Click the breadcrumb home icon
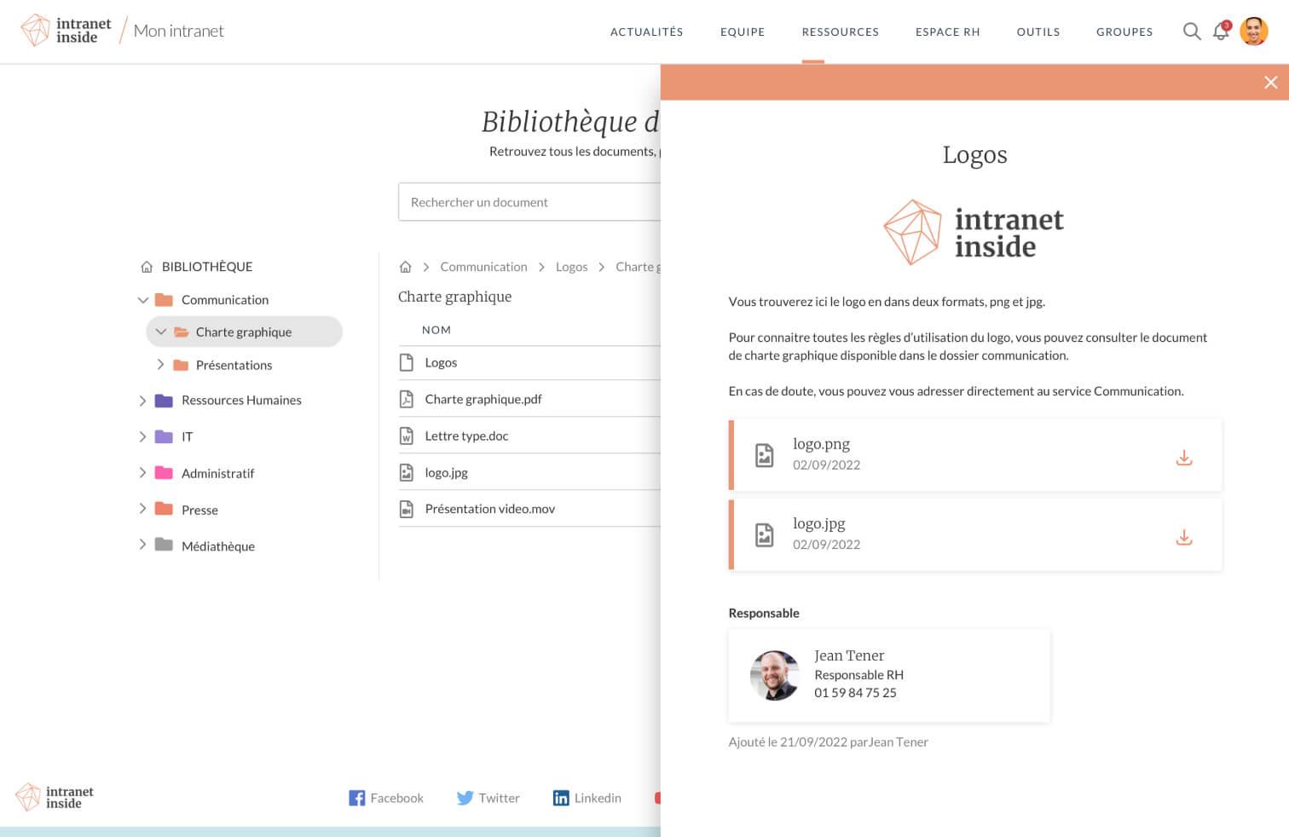This screenshot has width=1289, height=837. coord(406,267)
